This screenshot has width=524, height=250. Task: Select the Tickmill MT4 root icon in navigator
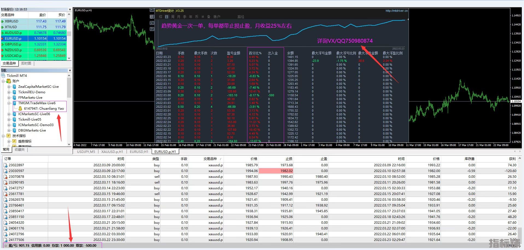tap(3, 75)
